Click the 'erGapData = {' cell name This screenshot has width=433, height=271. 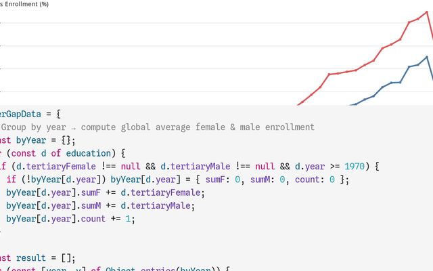[x=30, y=114]
